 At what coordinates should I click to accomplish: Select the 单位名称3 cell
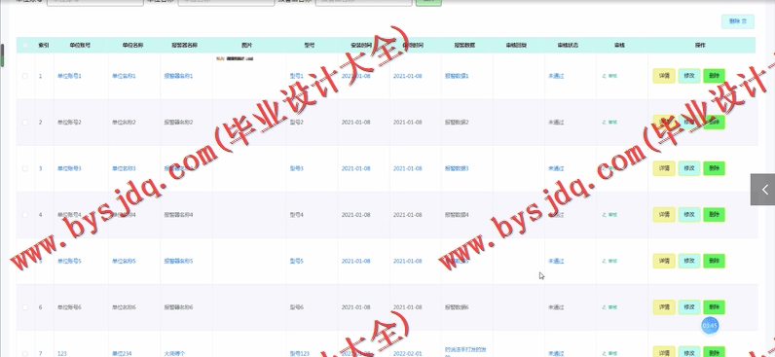pyautogui.click(x=124, y=168)
